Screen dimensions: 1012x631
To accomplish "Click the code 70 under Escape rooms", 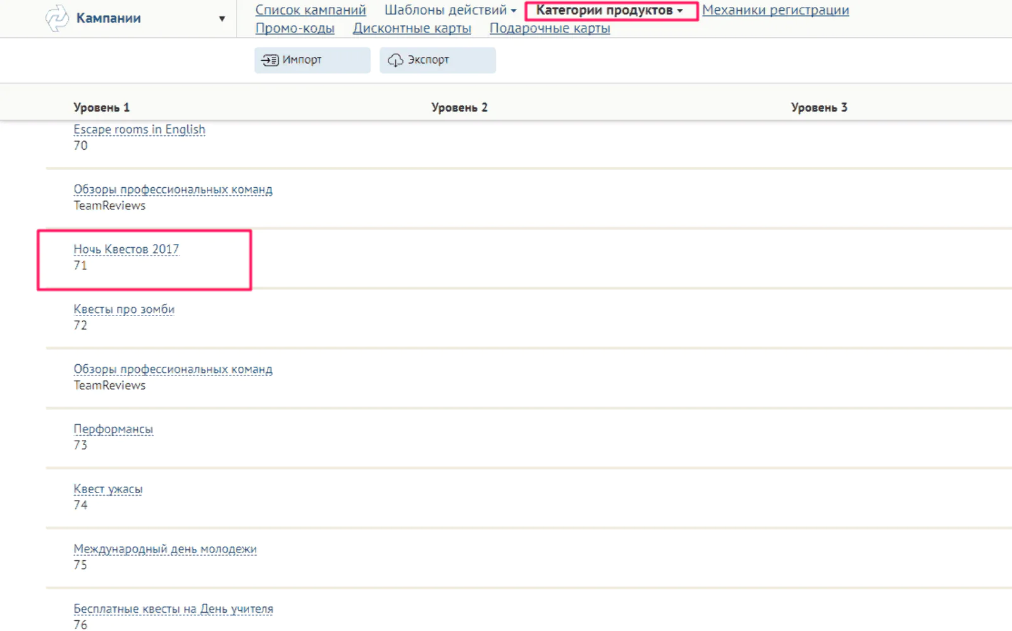I will (80, 145).
